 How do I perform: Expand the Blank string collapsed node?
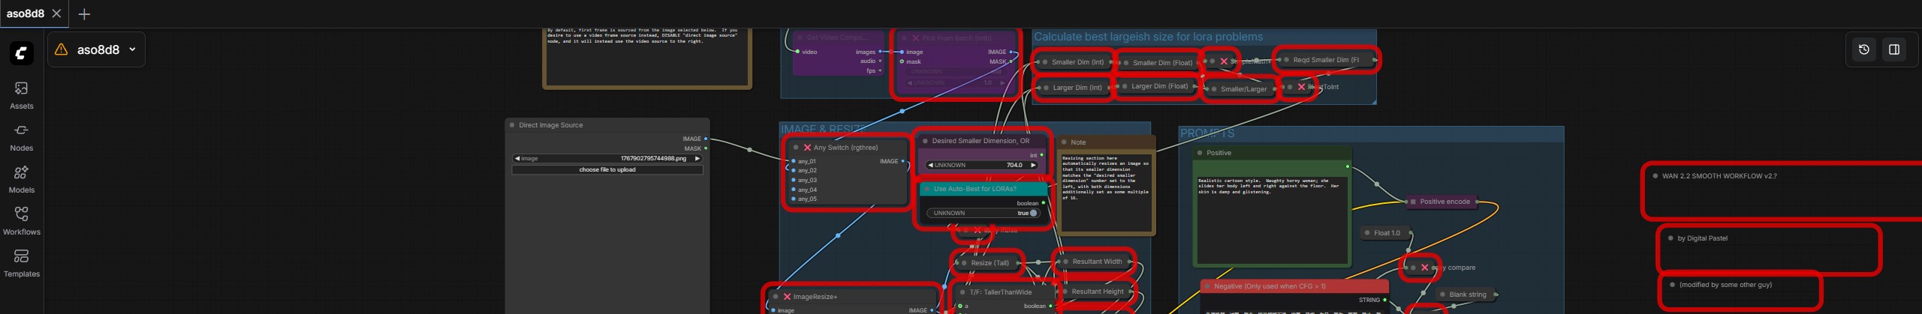click(1443, 295)
